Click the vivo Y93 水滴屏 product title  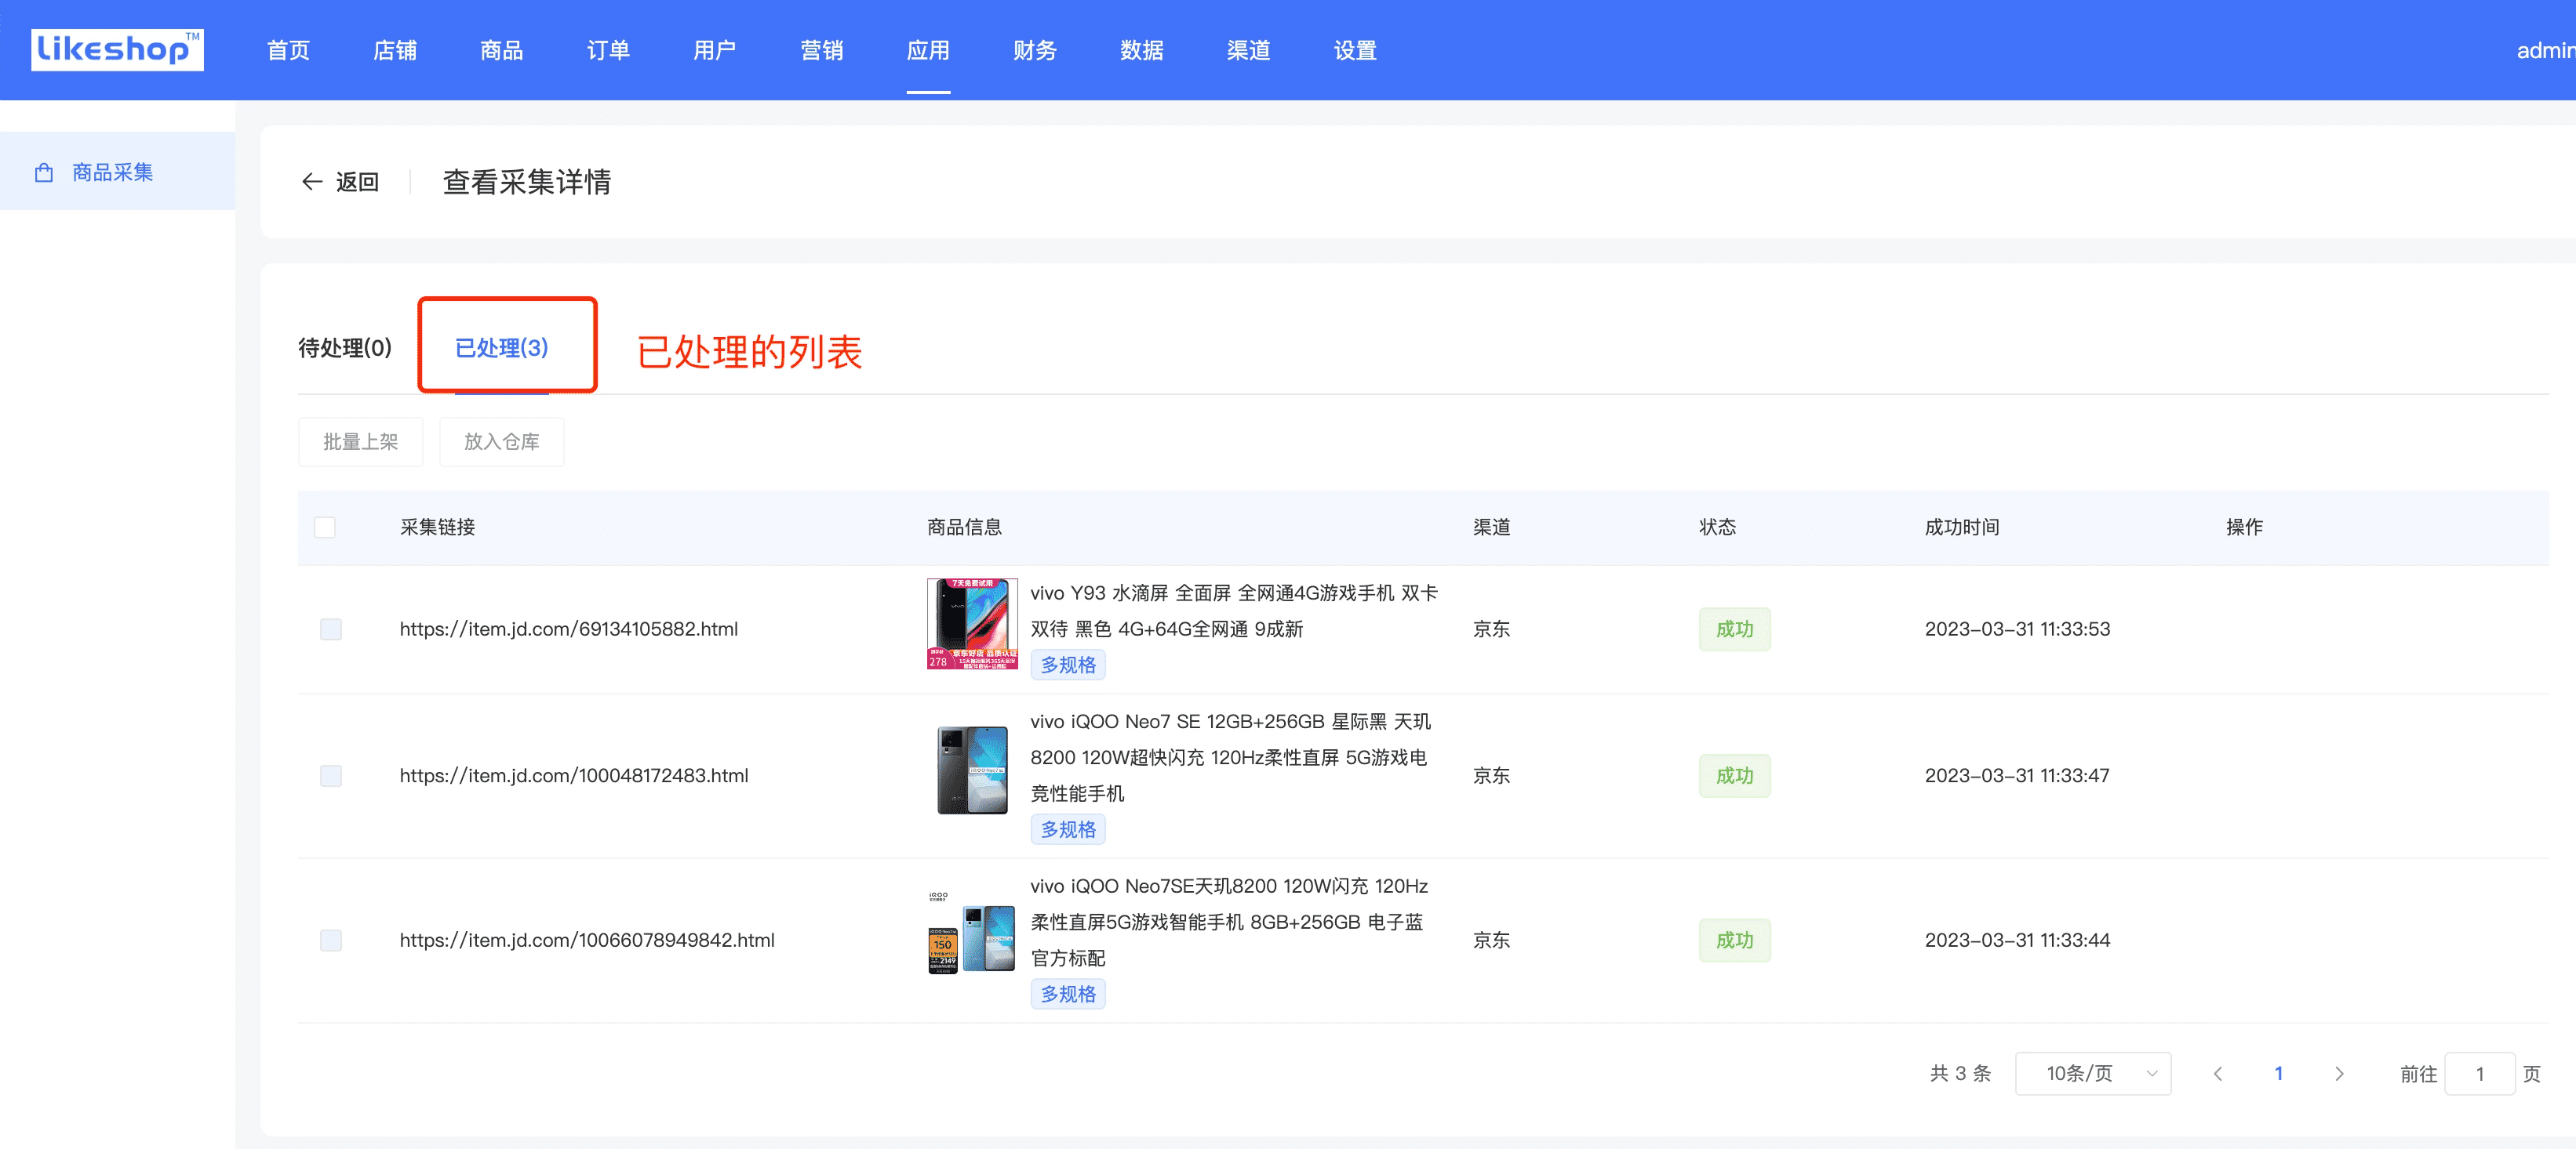[x=1234, y=611]
